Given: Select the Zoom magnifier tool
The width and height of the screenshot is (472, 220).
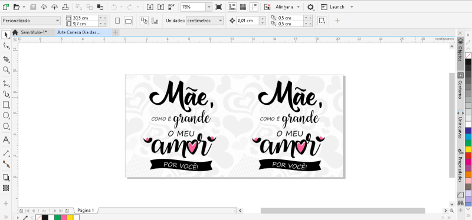Looking at the screenshot, I should click(x=6, y=70).
